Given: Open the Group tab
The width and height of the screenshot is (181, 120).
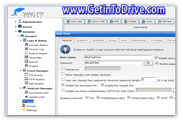Looking at the screenshot, I should (113, 40).
